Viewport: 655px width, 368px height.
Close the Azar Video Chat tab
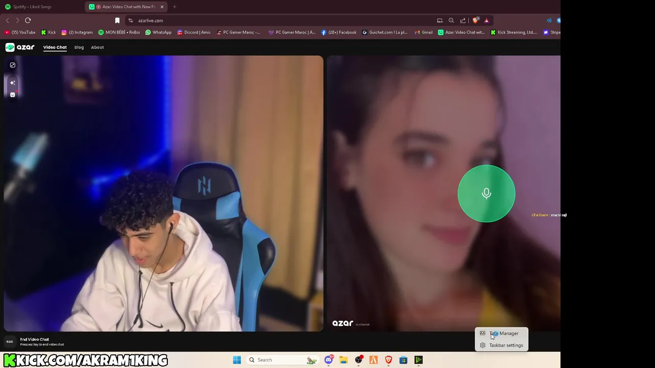click(162, 7)
